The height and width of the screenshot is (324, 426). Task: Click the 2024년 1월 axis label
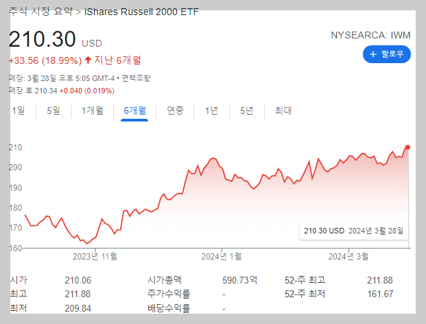coord(221,256)
